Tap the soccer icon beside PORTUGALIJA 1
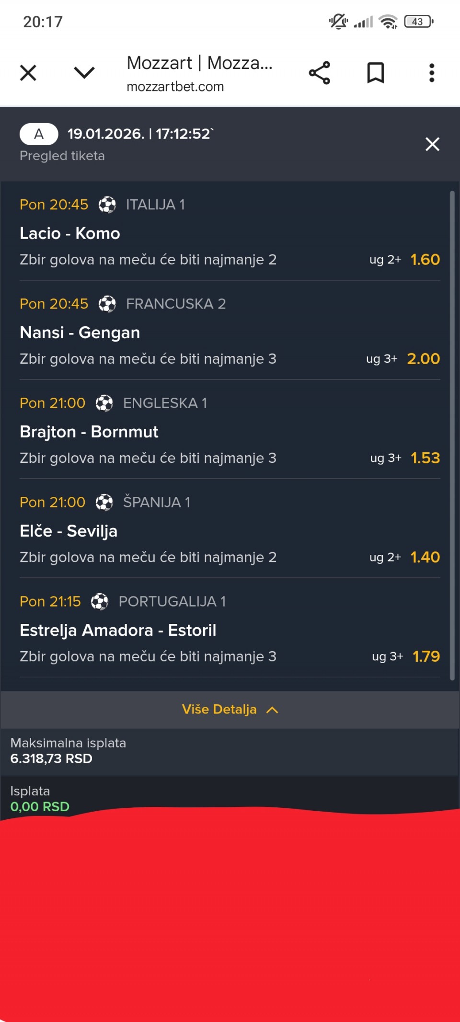The image size is (460, 1022). point(100,602)
